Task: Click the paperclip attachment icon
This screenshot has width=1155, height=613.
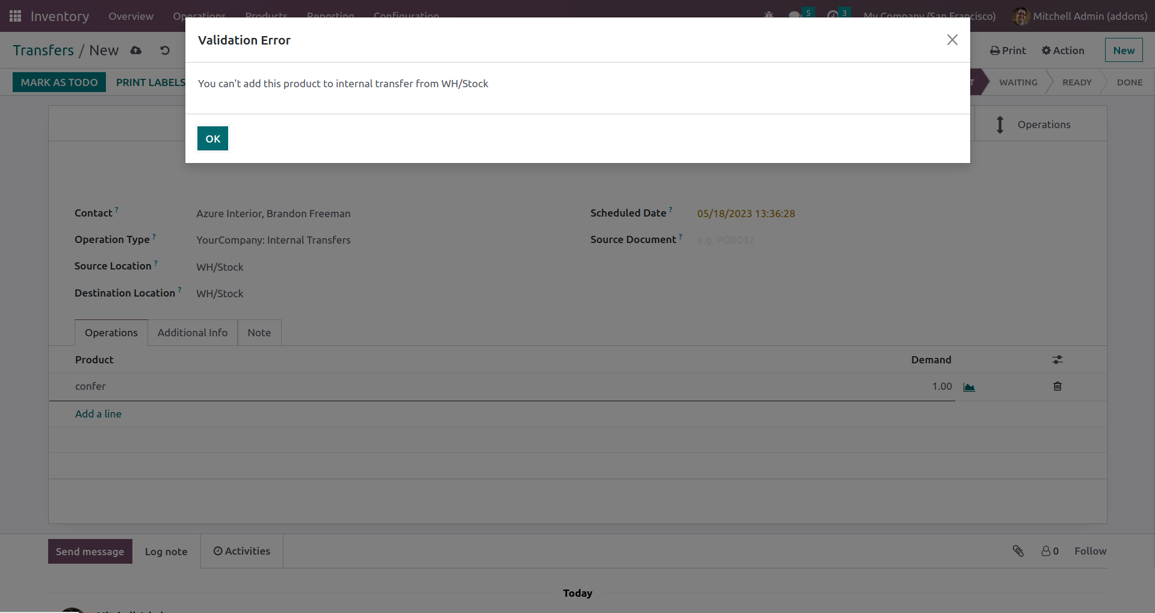Action: [x=1018, y=551]
